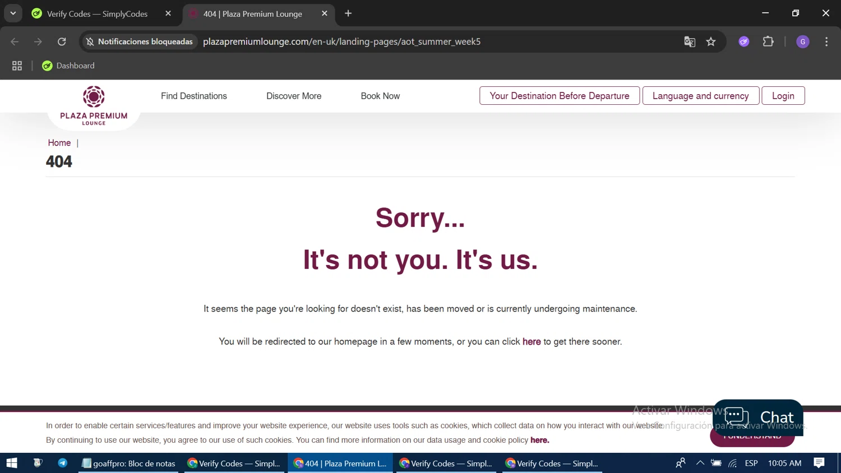Viewport: 841px width, 473px height.
Task: Show hidden system tray icons chevron
Action: (700, 463)
